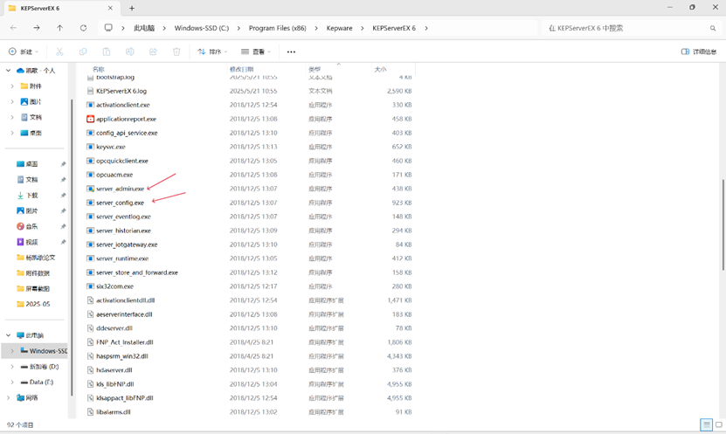Open the New item dropdown
Image resolution: width=726 pixels, height=434 pixels.
(x=23, y=52)
